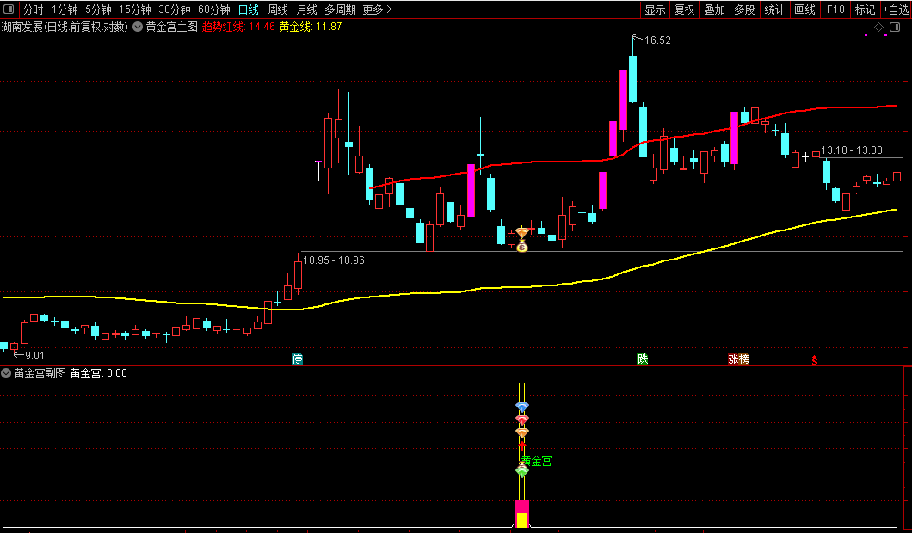Click the blue diamond icon in sub-chart
Image resolution: width=912 pixels, height=533 pixels.
[x=522, y=407]
